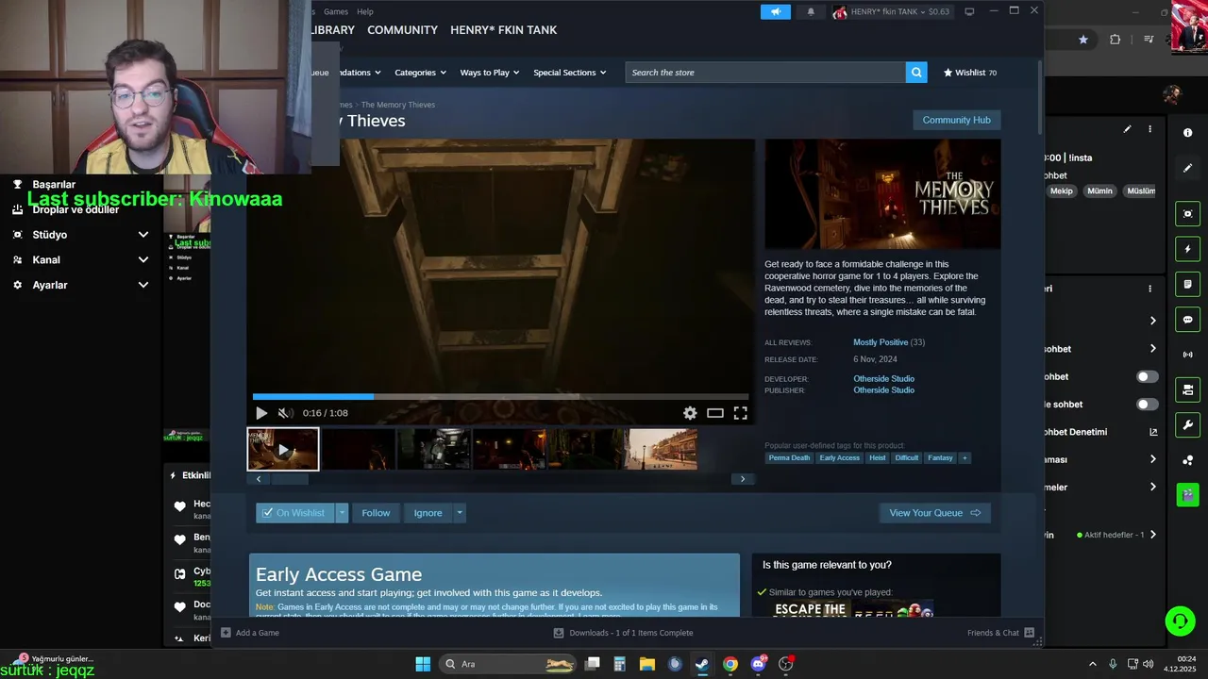Image resolution: width=1208 pixels, height=679 pixels.
Task: Open the Ignore options dropdown arrow
Action: tap(460, 513)
